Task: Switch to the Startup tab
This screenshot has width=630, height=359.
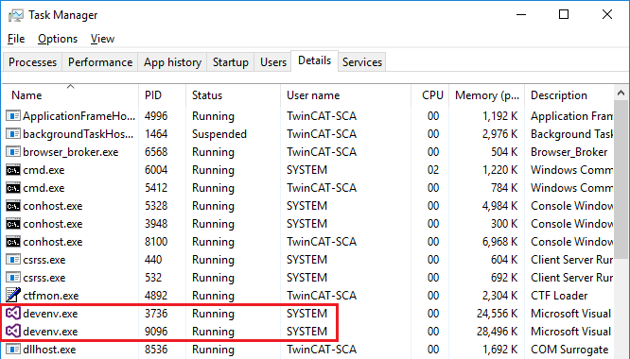Action: (231, 62)
